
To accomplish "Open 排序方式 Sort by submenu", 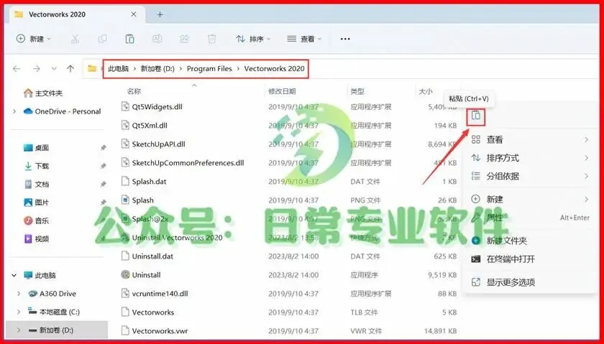I will (x=530, y=158).
